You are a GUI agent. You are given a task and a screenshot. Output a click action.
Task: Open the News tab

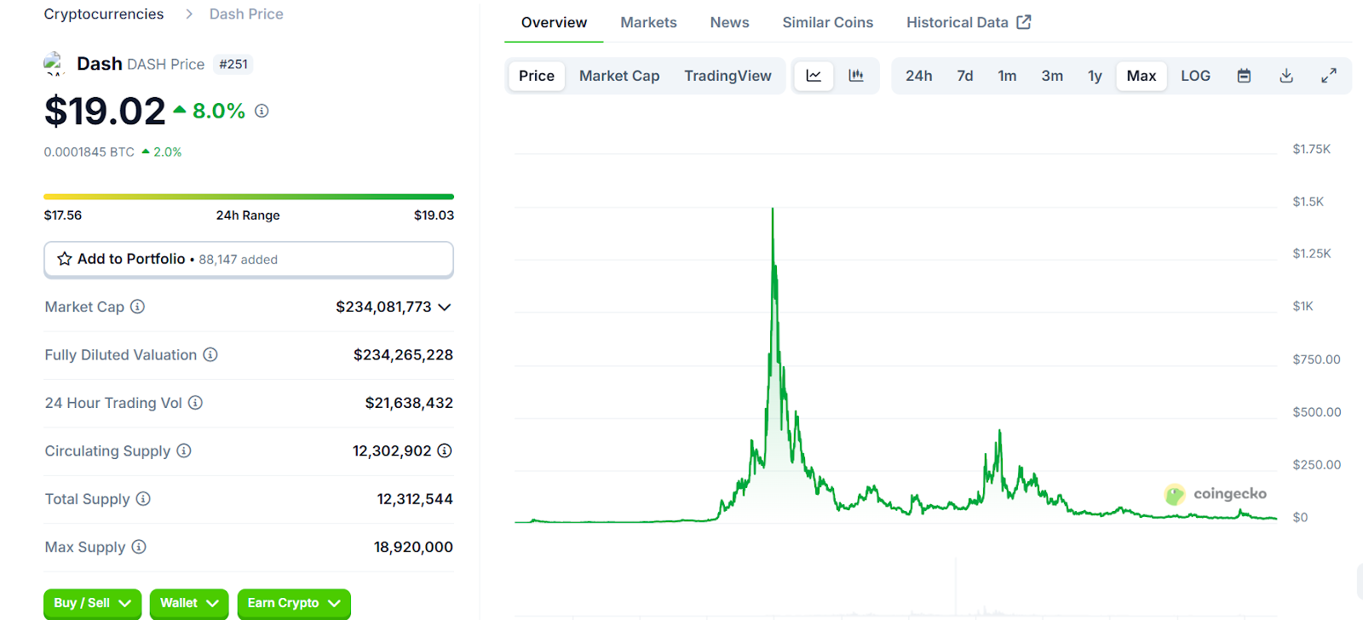730,22
